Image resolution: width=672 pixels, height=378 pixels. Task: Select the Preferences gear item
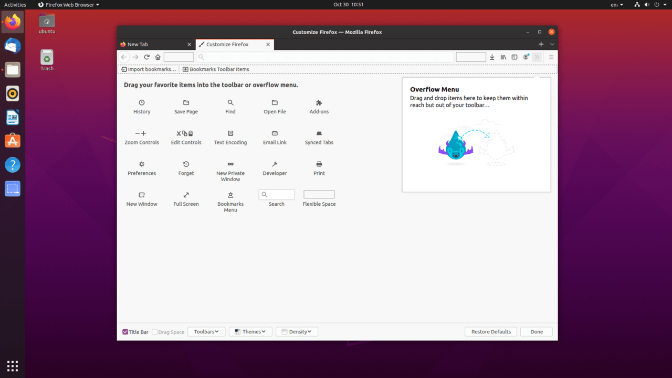(142, 169)
